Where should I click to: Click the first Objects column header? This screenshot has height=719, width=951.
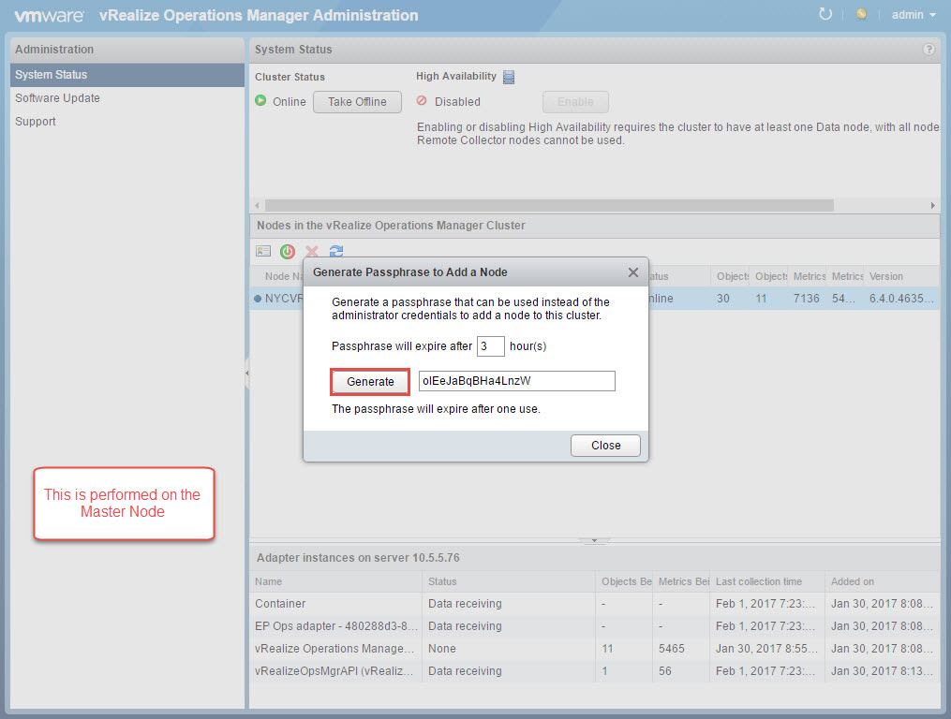[732, 276]
